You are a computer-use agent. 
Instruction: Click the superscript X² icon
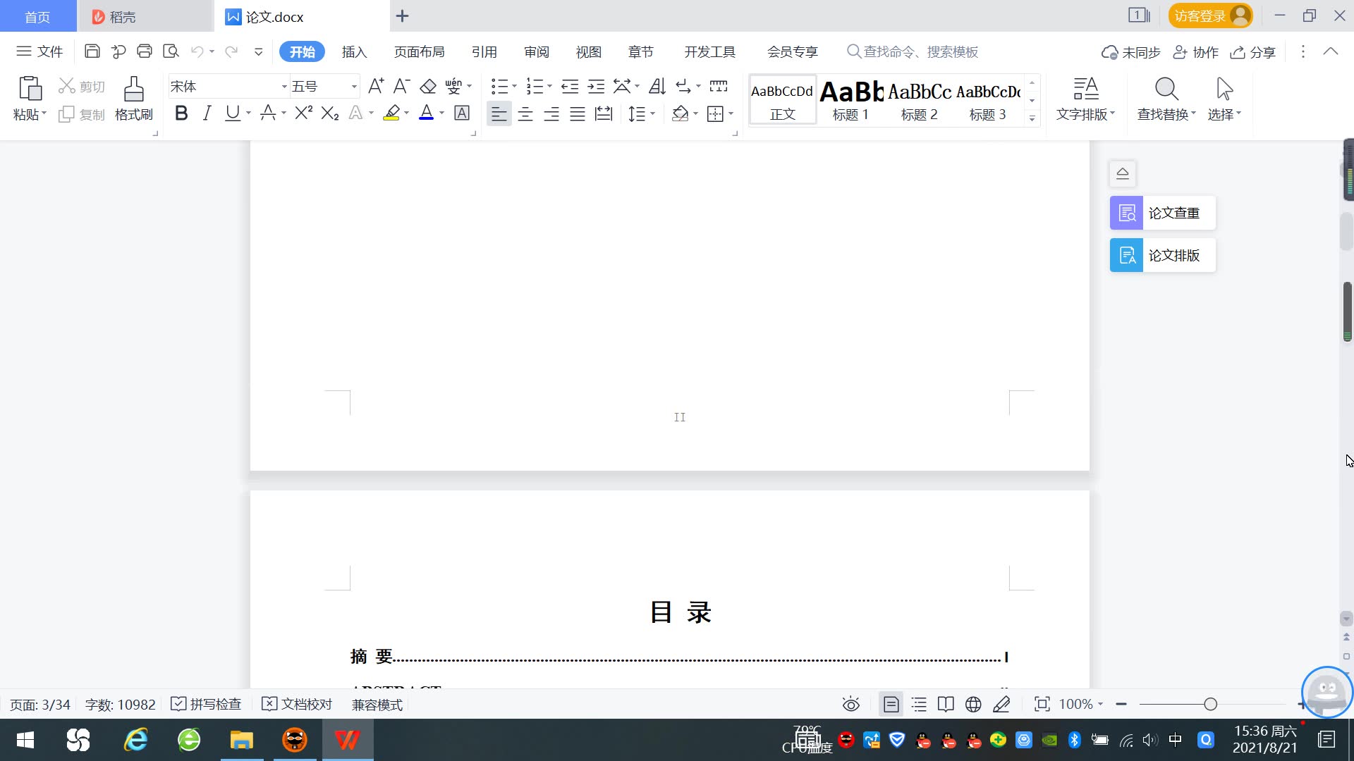[x=303, y=113]
